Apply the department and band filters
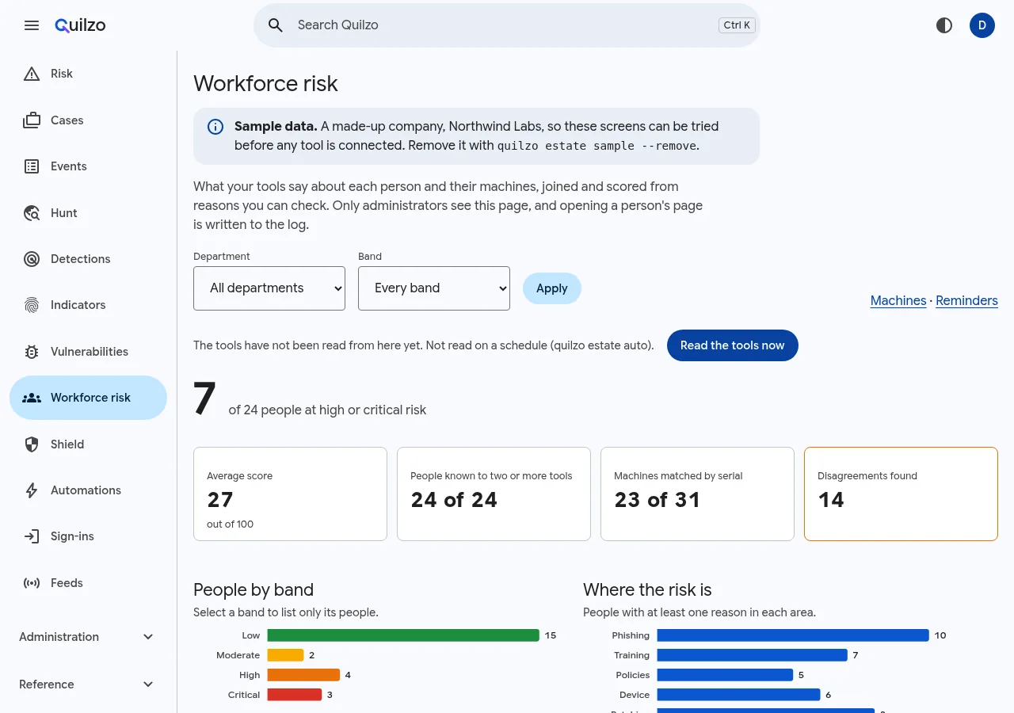Viewport: 1014px width, 713px height. pos(552,288)
